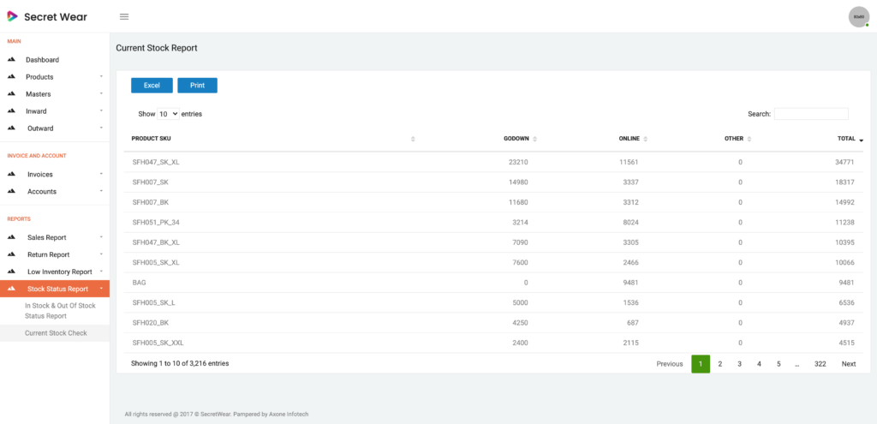
Task: Expand the Products sidebar menu
Action: click(54, 77)
